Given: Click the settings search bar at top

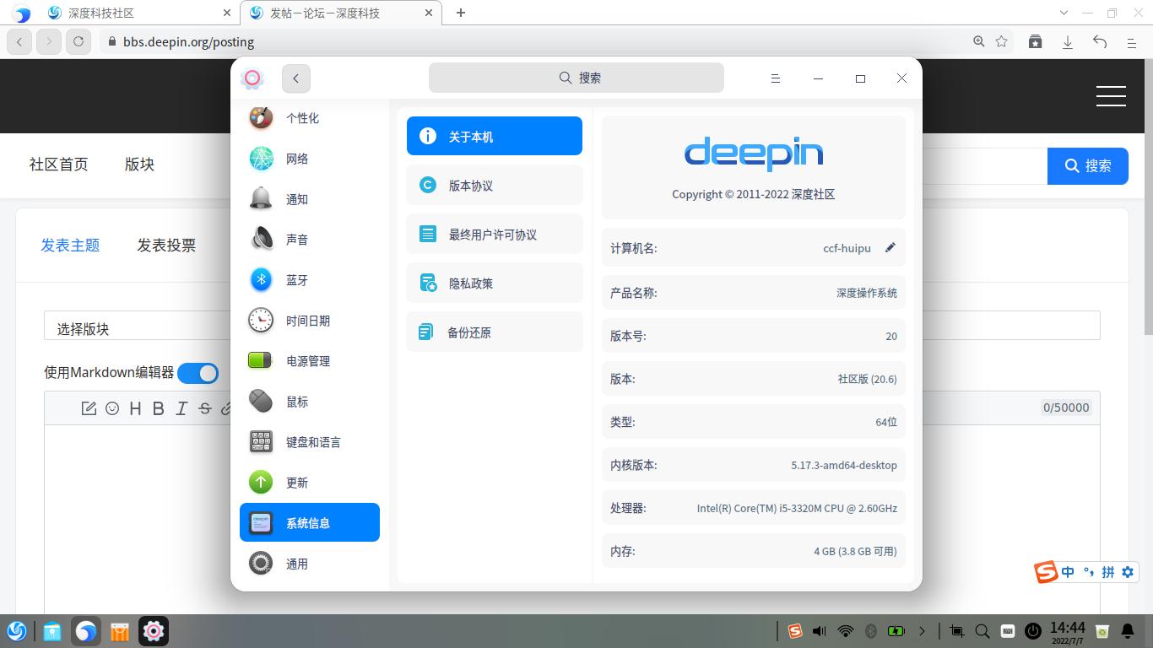Looking at the screenshot, I should tap(576, 78).
